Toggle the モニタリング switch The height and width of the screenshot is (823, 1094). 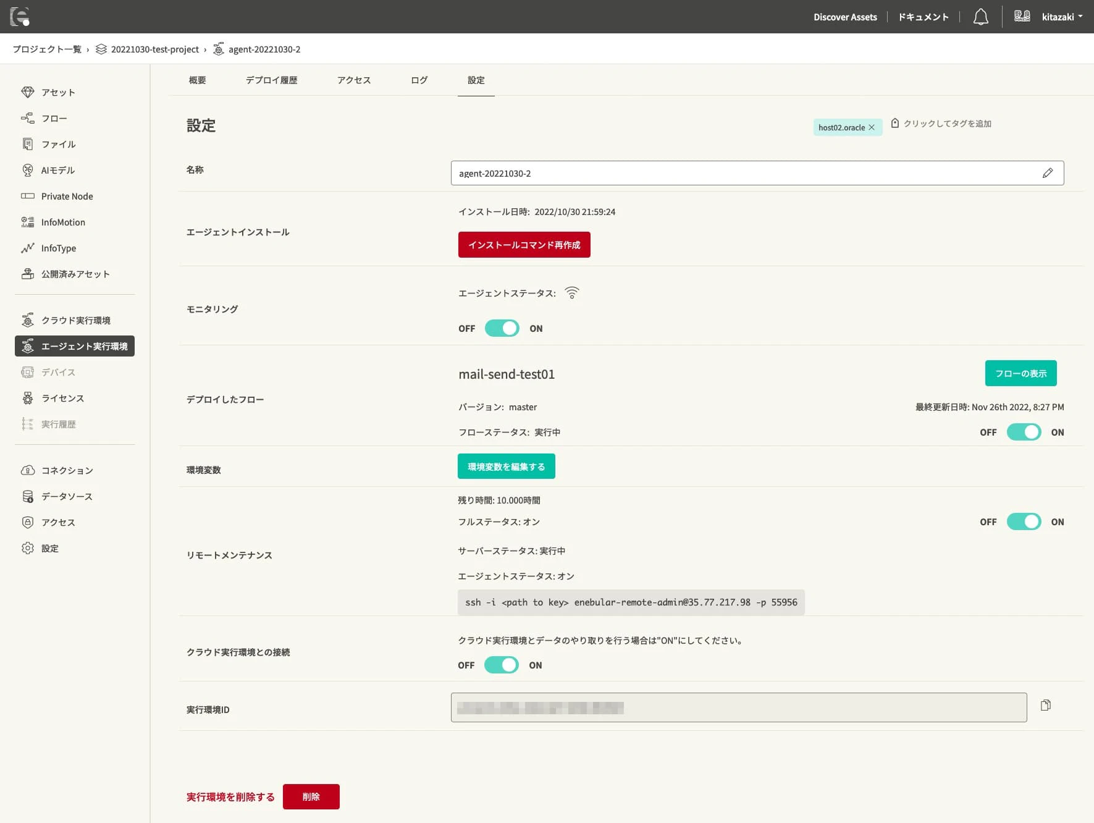point(502,328)
